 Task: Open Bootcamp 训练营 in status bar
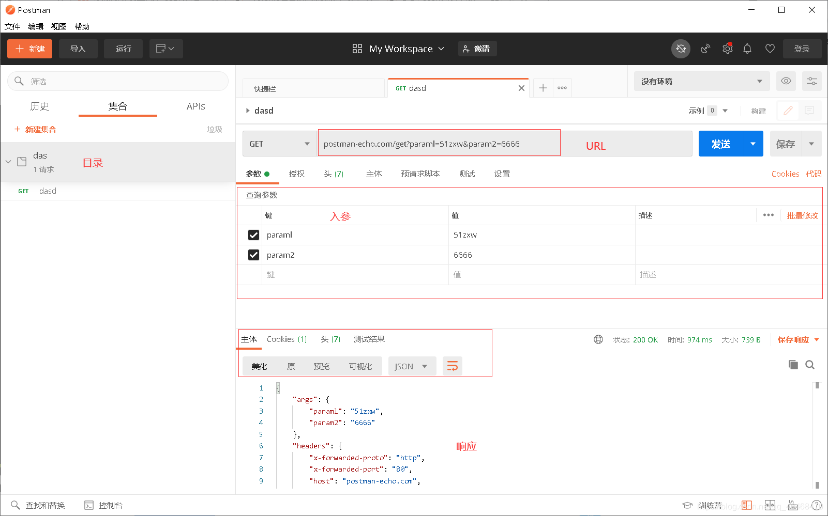pos(702,505)
